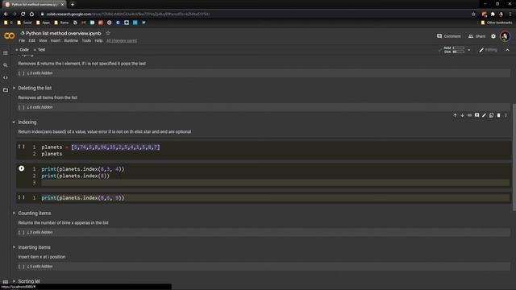Open the Insert menu

click(56, 41)
